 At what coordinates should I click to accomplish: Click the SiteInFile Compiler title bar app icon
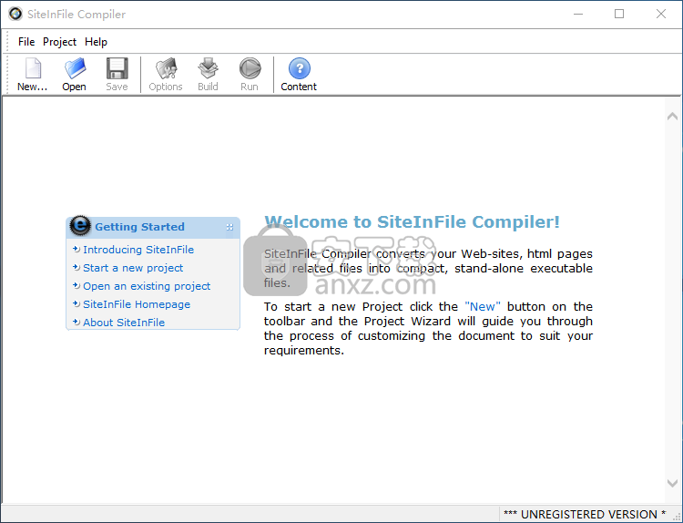[15, 14]
